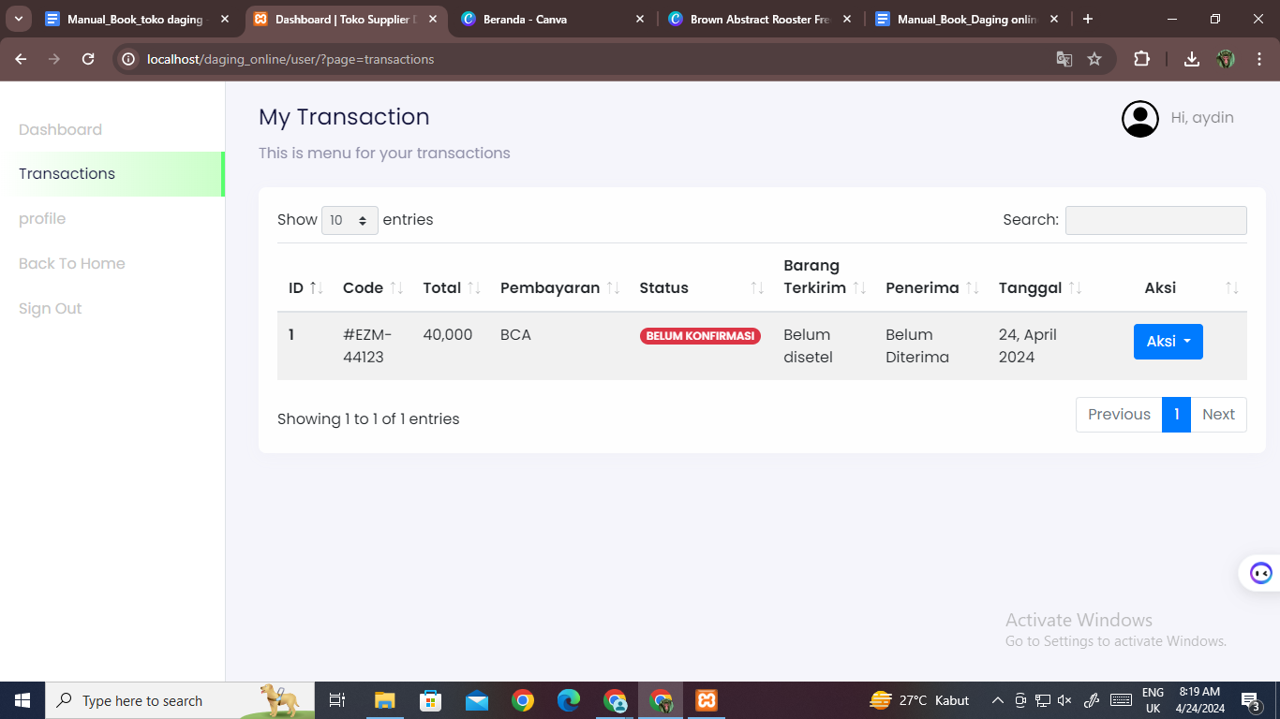Click the Next pagination button
Viewport: 1280px width, 719px height.
pos(1217,415)
